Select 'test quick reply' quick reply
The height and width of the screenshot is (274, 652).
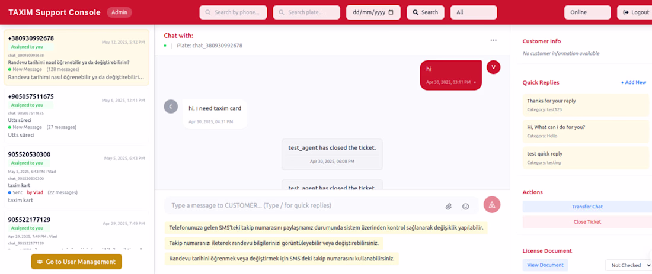tap(586, 158)
